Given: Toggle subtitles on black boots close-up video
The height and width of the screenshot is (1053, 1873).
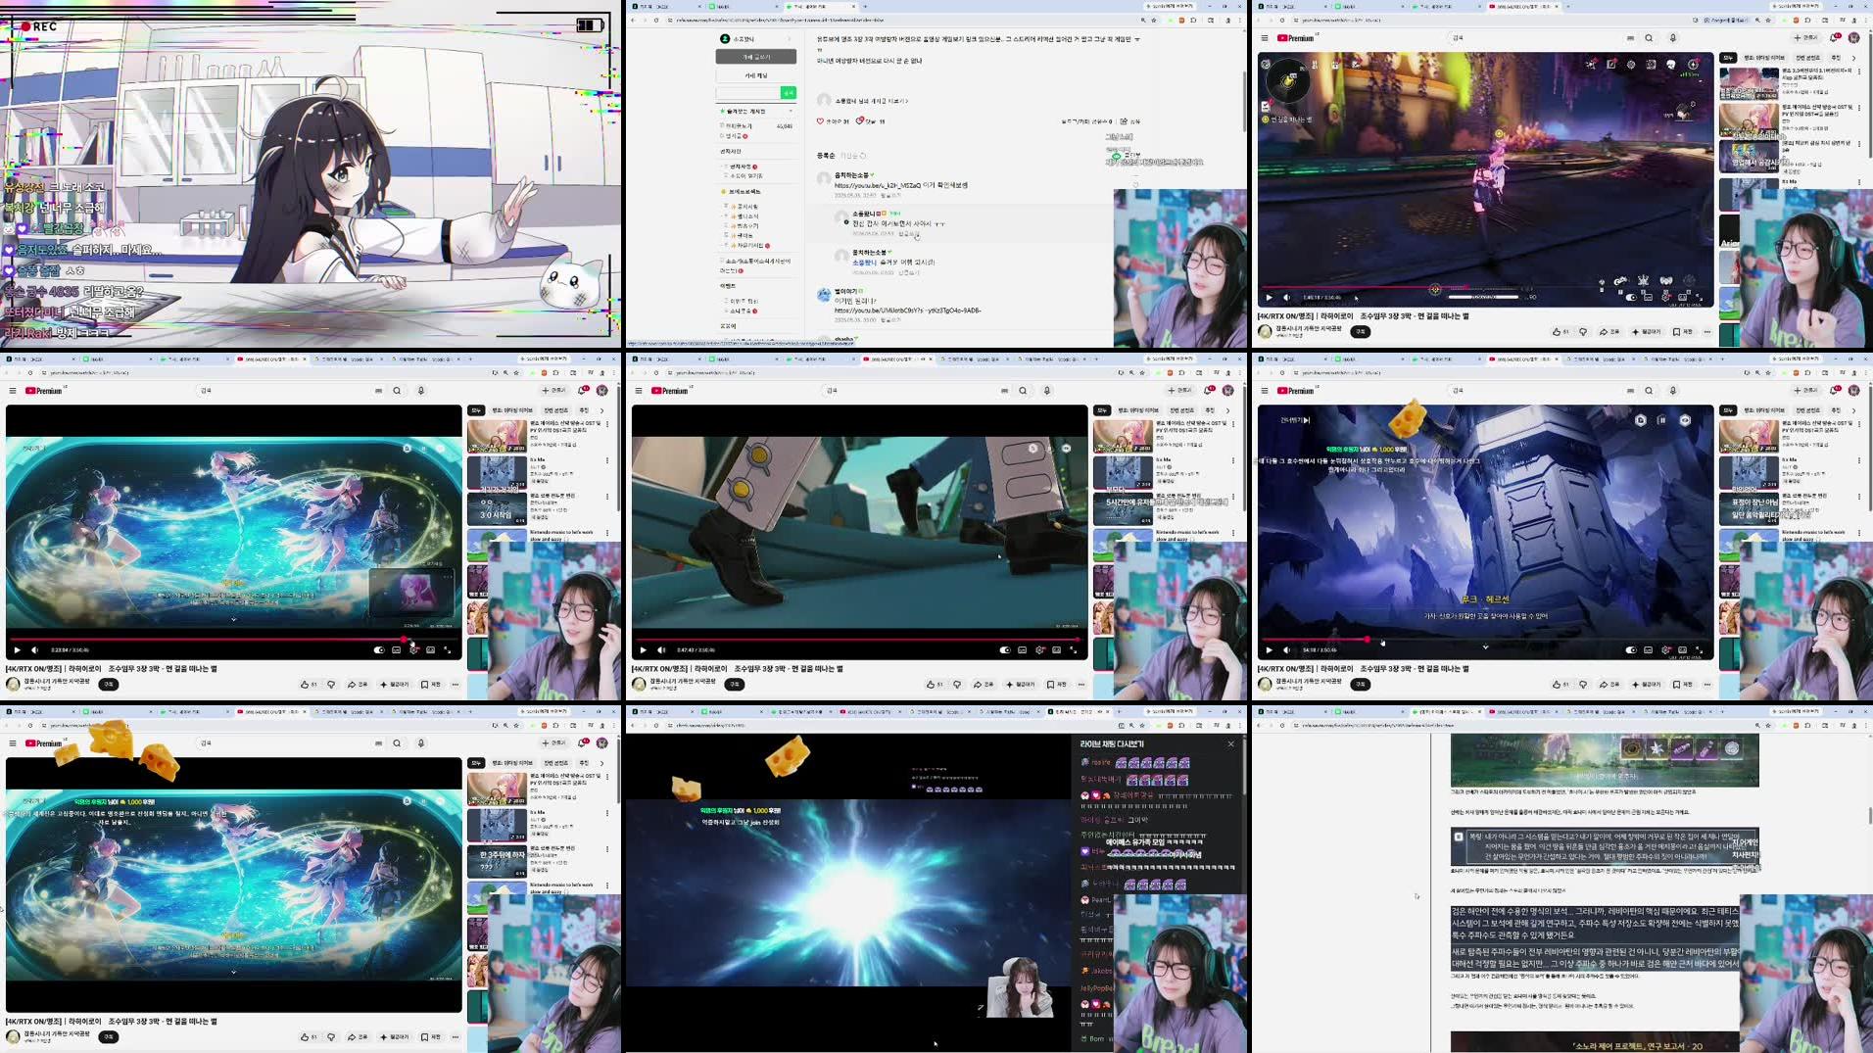Looking at the screenshot, I should 1022,649.
